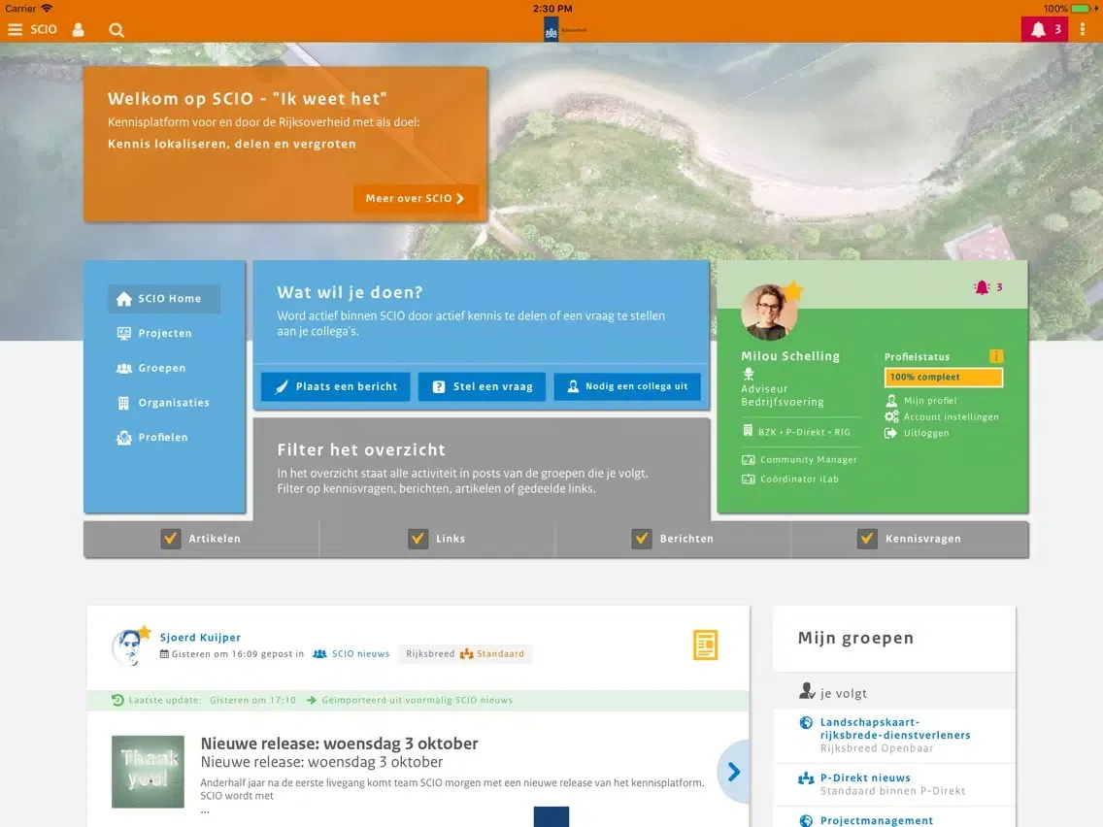Toggle the Kennisvragen filter checkbox

coord(867,539)
